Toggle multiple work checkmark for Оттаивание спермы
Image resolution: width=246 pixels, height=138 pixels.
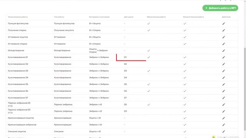184,44
